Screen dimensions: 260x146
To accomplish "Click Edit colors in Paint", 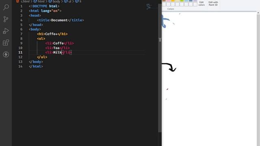I will click(201, 4).
